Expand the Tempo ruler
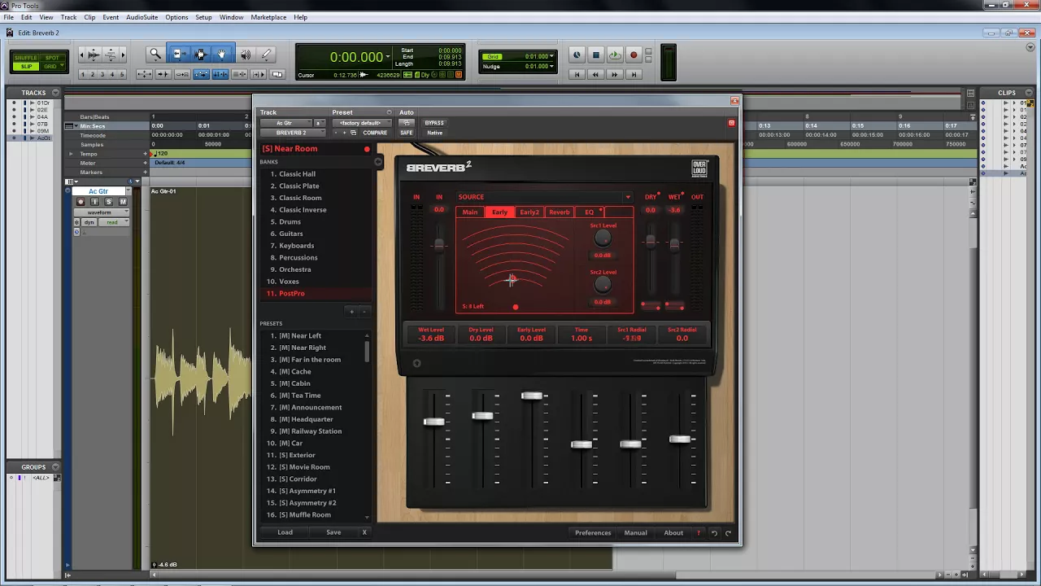This screenshot has height=586, width=1041. tap(72, 154)
